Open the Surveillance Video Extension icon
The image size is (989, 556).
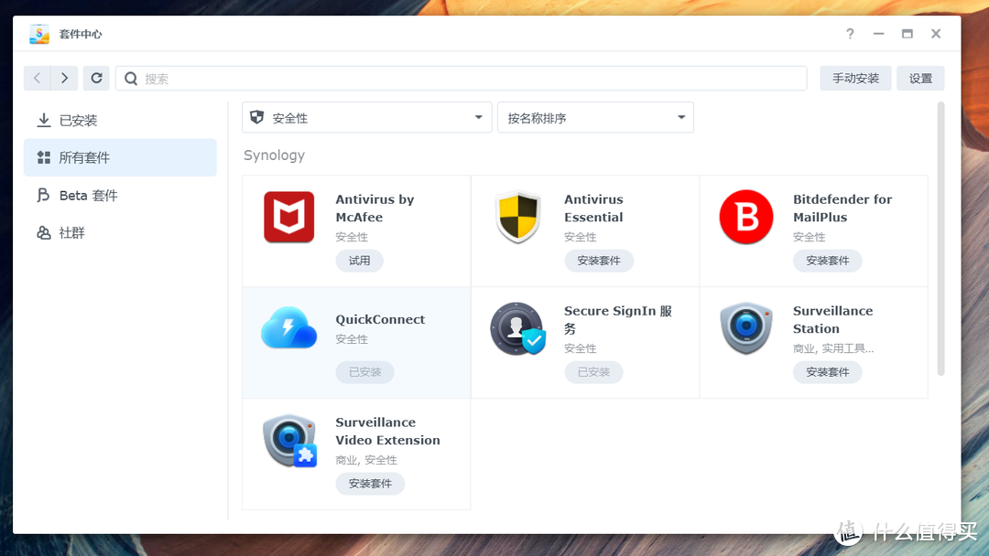coord(289,440)
